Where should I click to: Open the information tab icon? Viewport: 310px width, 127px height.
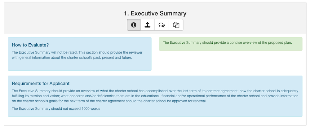(134, 25)
